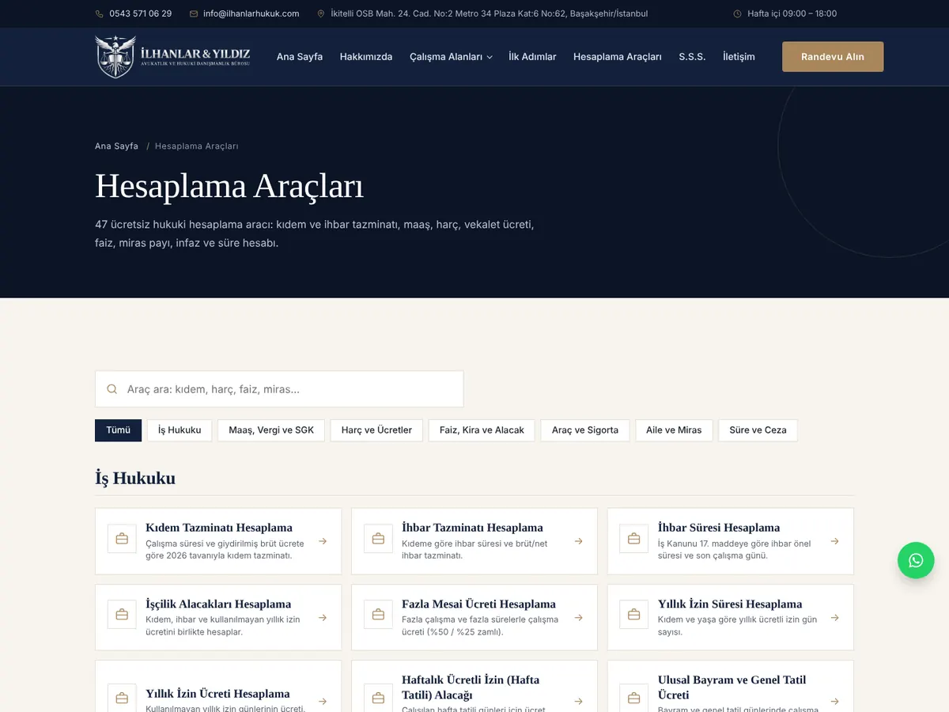Viewport: 949px width, 712px height.
Task: Click the envelope icon beside the email address
Action: 193,13
